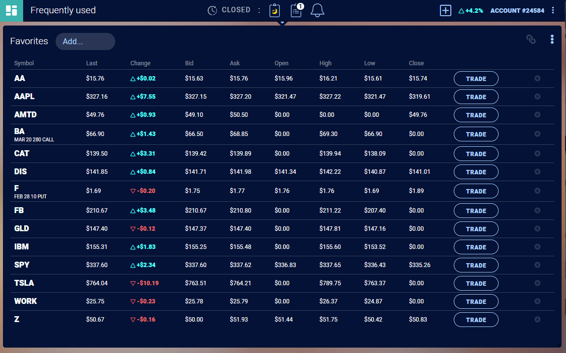The width and height of the screenshot is (566, 353).
Task: Sort by Ask column header
Action: 235,63
